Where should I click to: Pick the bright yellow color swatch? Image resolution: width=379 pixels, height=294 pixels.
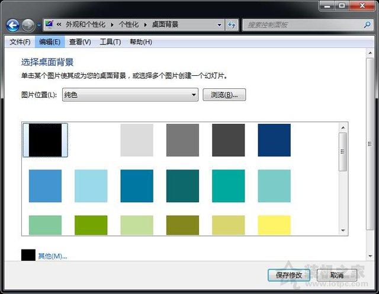[274, 225]
